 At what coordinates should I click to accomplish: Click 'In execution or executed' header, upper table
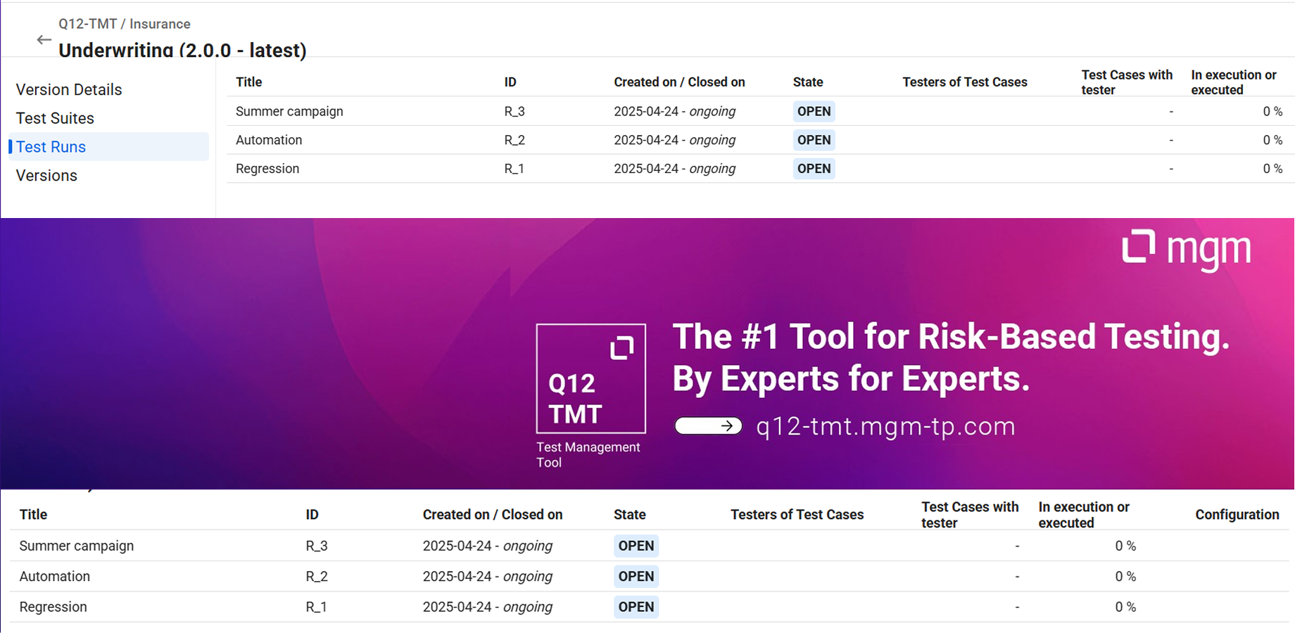(1234, 82)
